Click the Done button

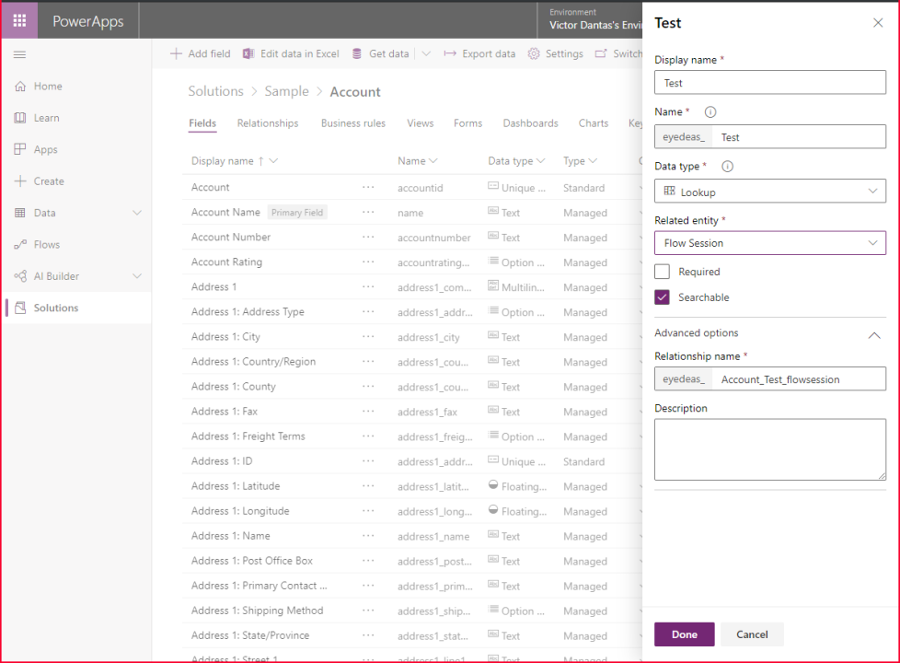[x=684, y=634]
